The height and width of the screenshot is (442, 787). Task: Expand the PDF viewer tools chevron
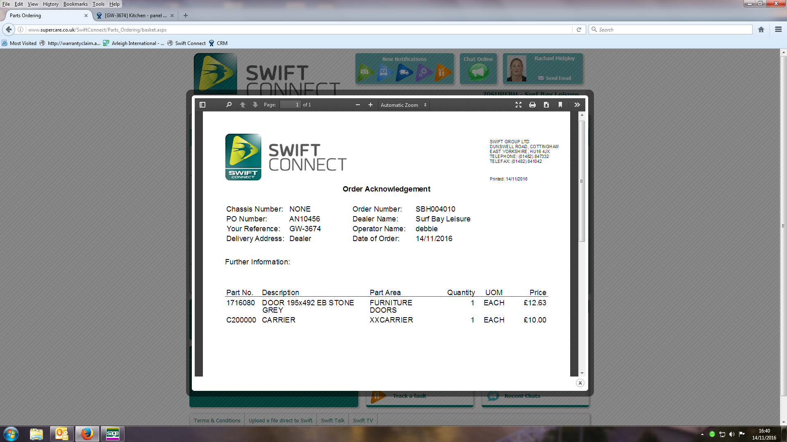tap(577, 105)
